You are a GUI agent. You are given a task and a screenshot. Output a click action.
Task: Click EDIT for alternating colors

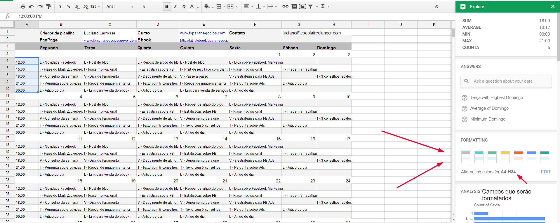pos(546,172)
